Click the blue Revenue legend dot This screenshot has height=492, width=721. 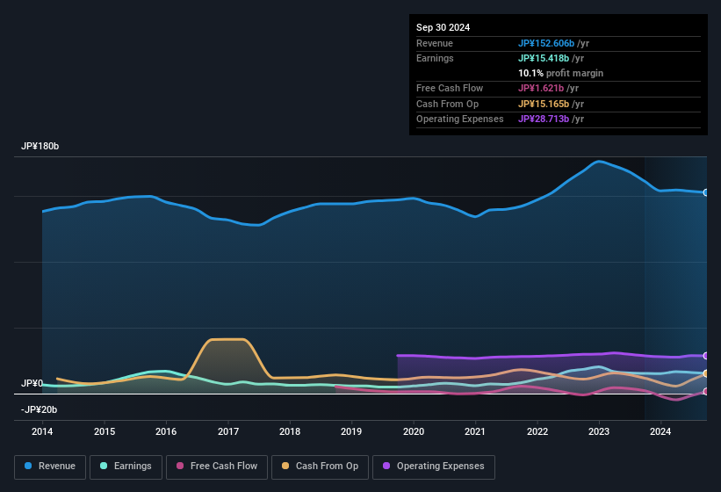(x=29, y=466)
